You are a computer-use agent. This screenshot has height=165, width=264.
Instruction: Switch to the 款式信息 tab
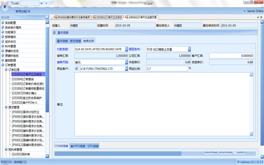pyautogui.click(x=75, y=41)
